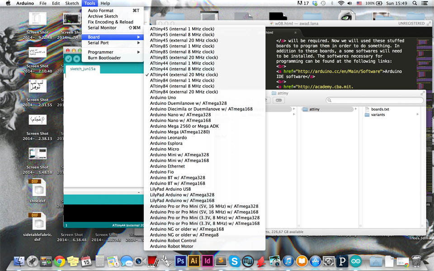Expand the Serial Port submenu

click(x=113, y=43)
